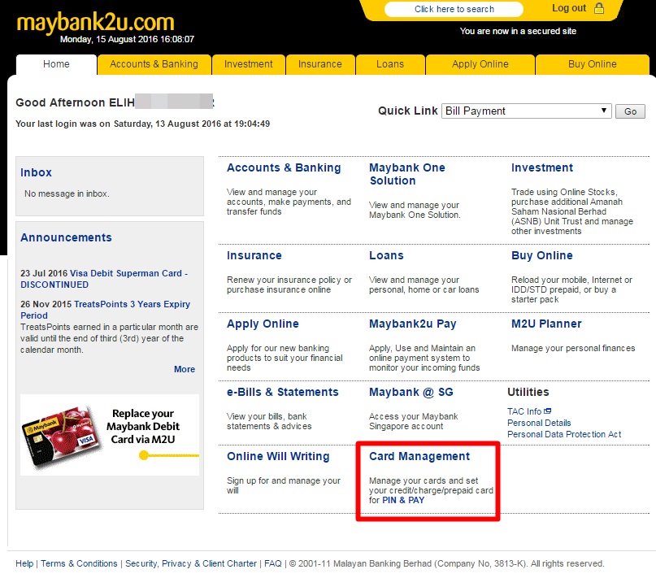The image size is (656, 578).
Task: Open the Buy Online tab
Action: pyautogui.click(x=593, y=64)
